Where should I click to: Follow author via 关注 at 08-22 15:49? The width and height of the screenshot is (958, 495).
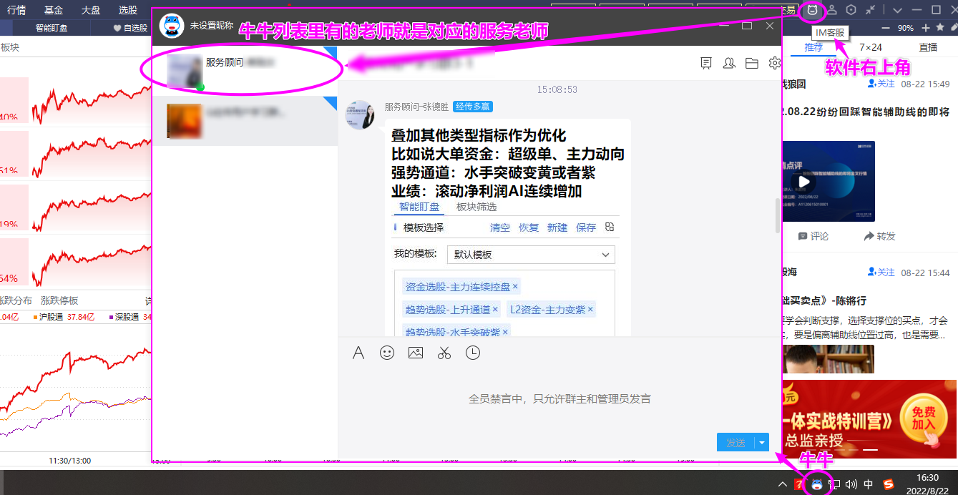point(881,84)
